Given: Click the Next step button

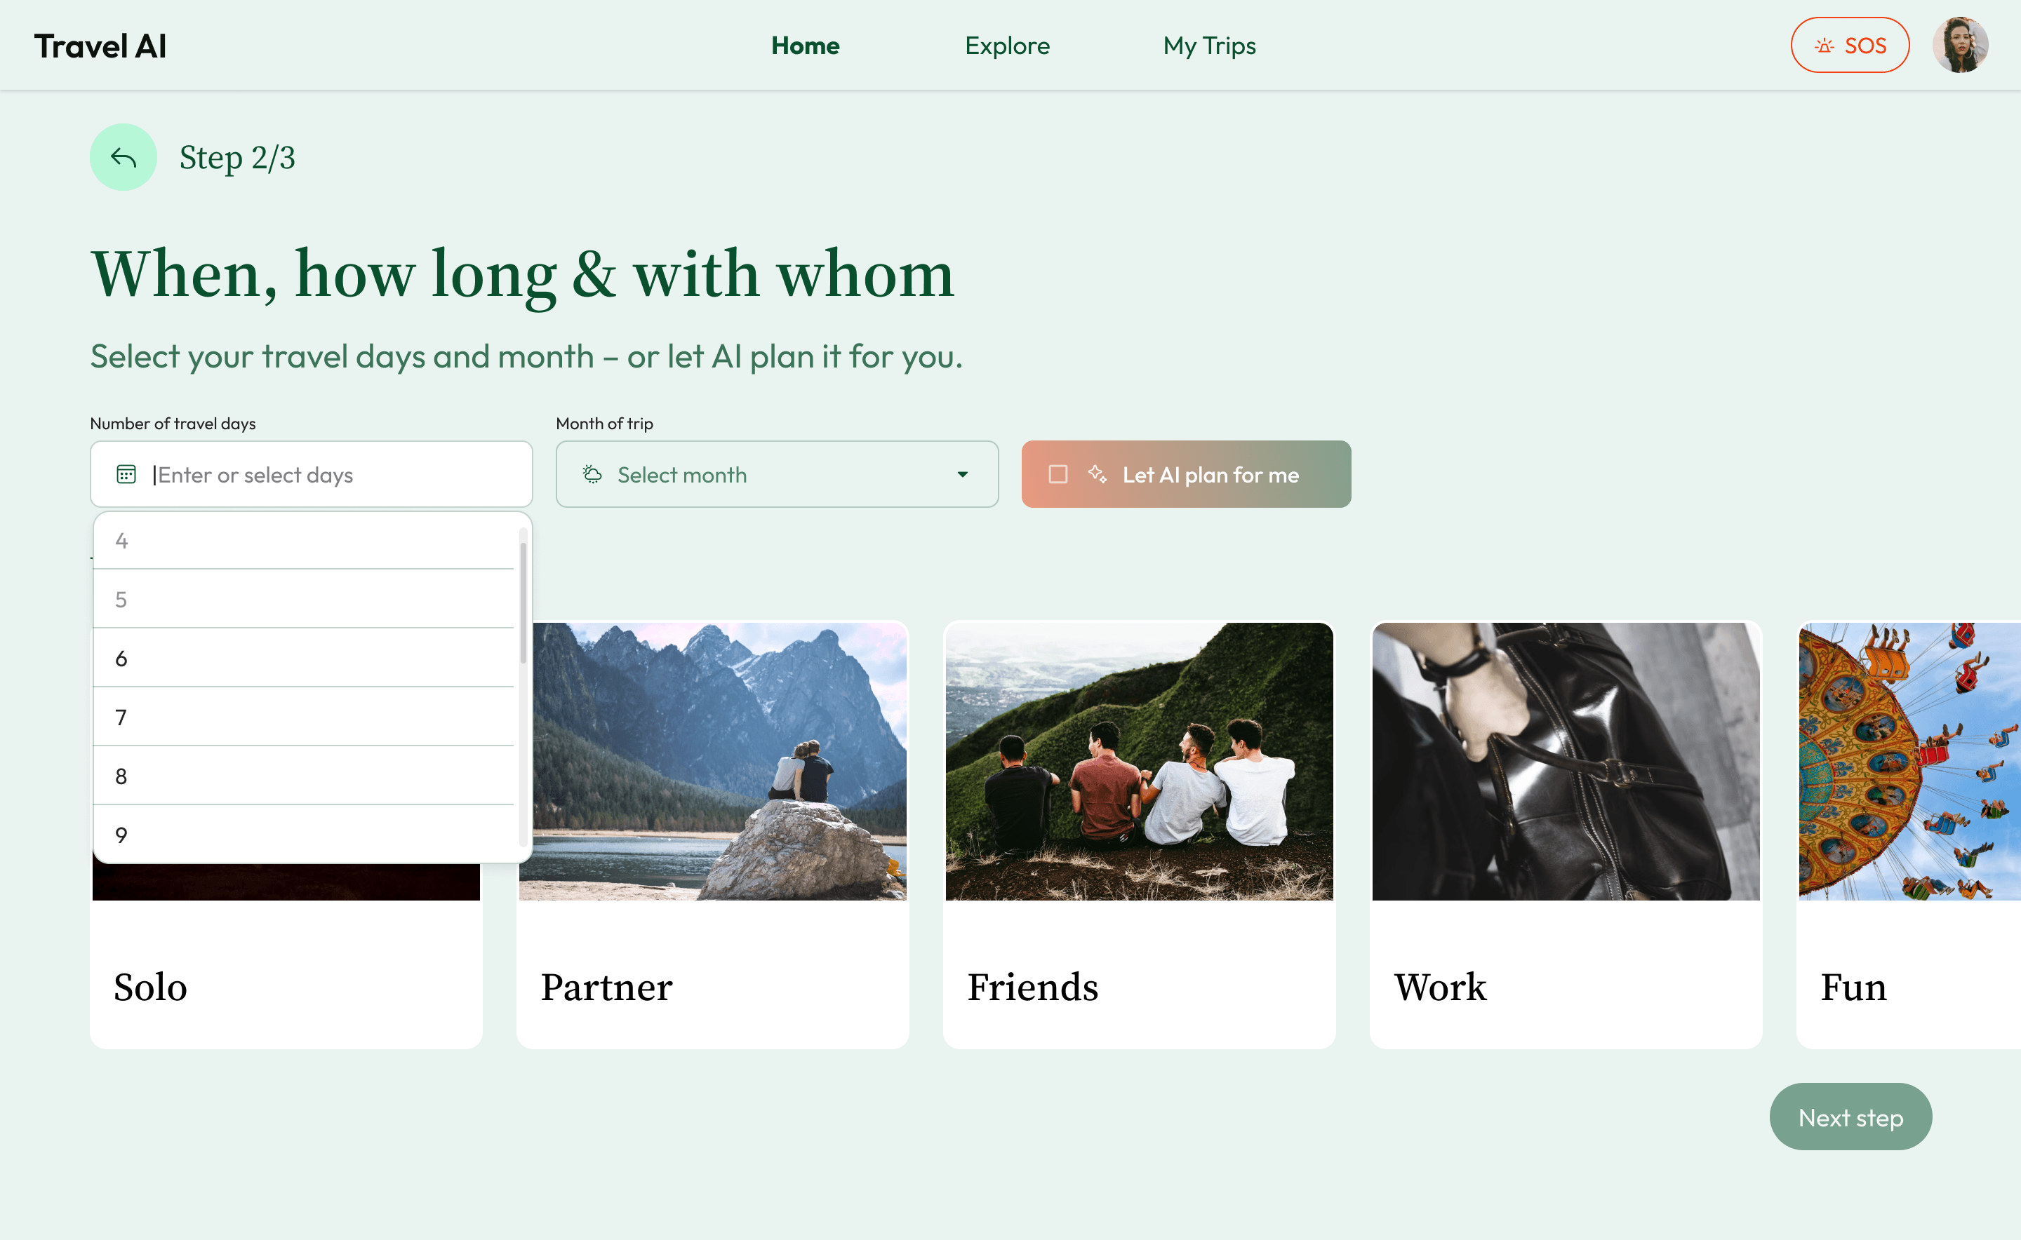Looking at the screenshot, I should pyautogui.click(x=1850, y=1117).
